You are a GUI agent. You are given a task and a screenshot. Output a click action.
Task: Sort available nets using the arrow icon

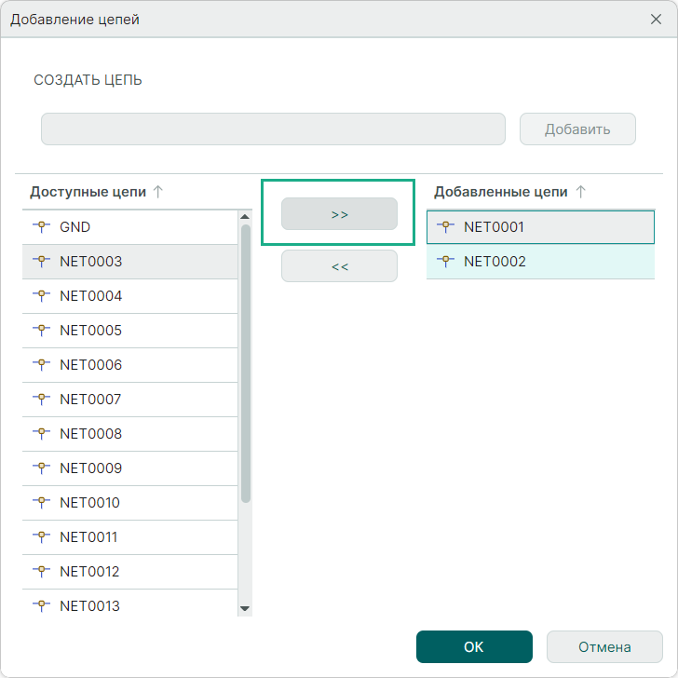pos(158,192)
